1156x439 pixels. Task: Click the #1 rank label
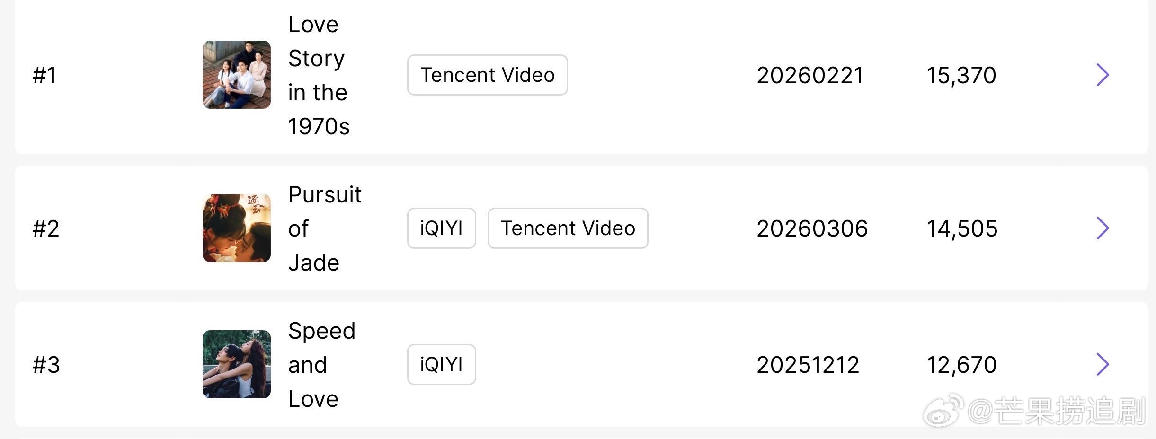click(x=44, y=75)
